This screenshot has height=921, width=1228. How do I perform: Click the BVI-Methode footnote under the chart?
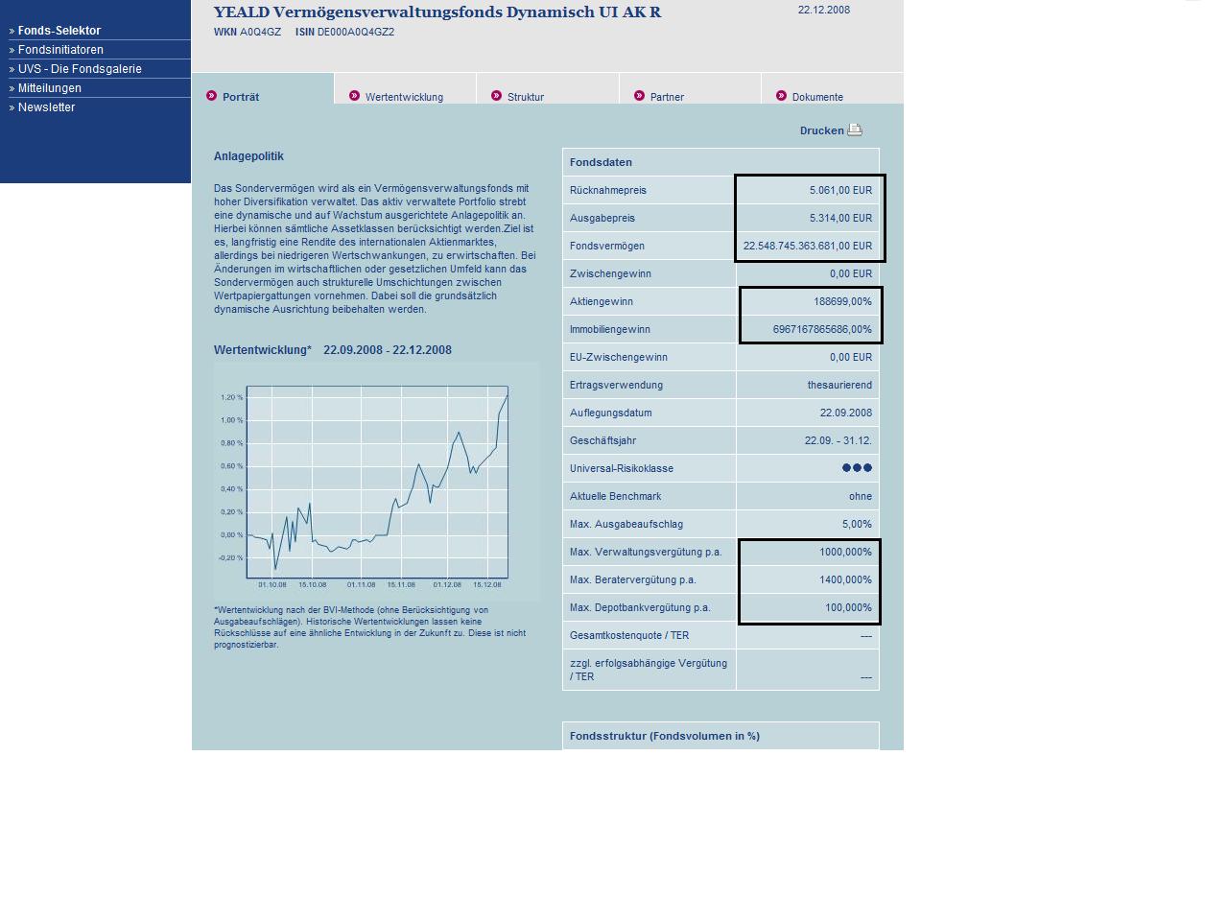pos(369,627)
